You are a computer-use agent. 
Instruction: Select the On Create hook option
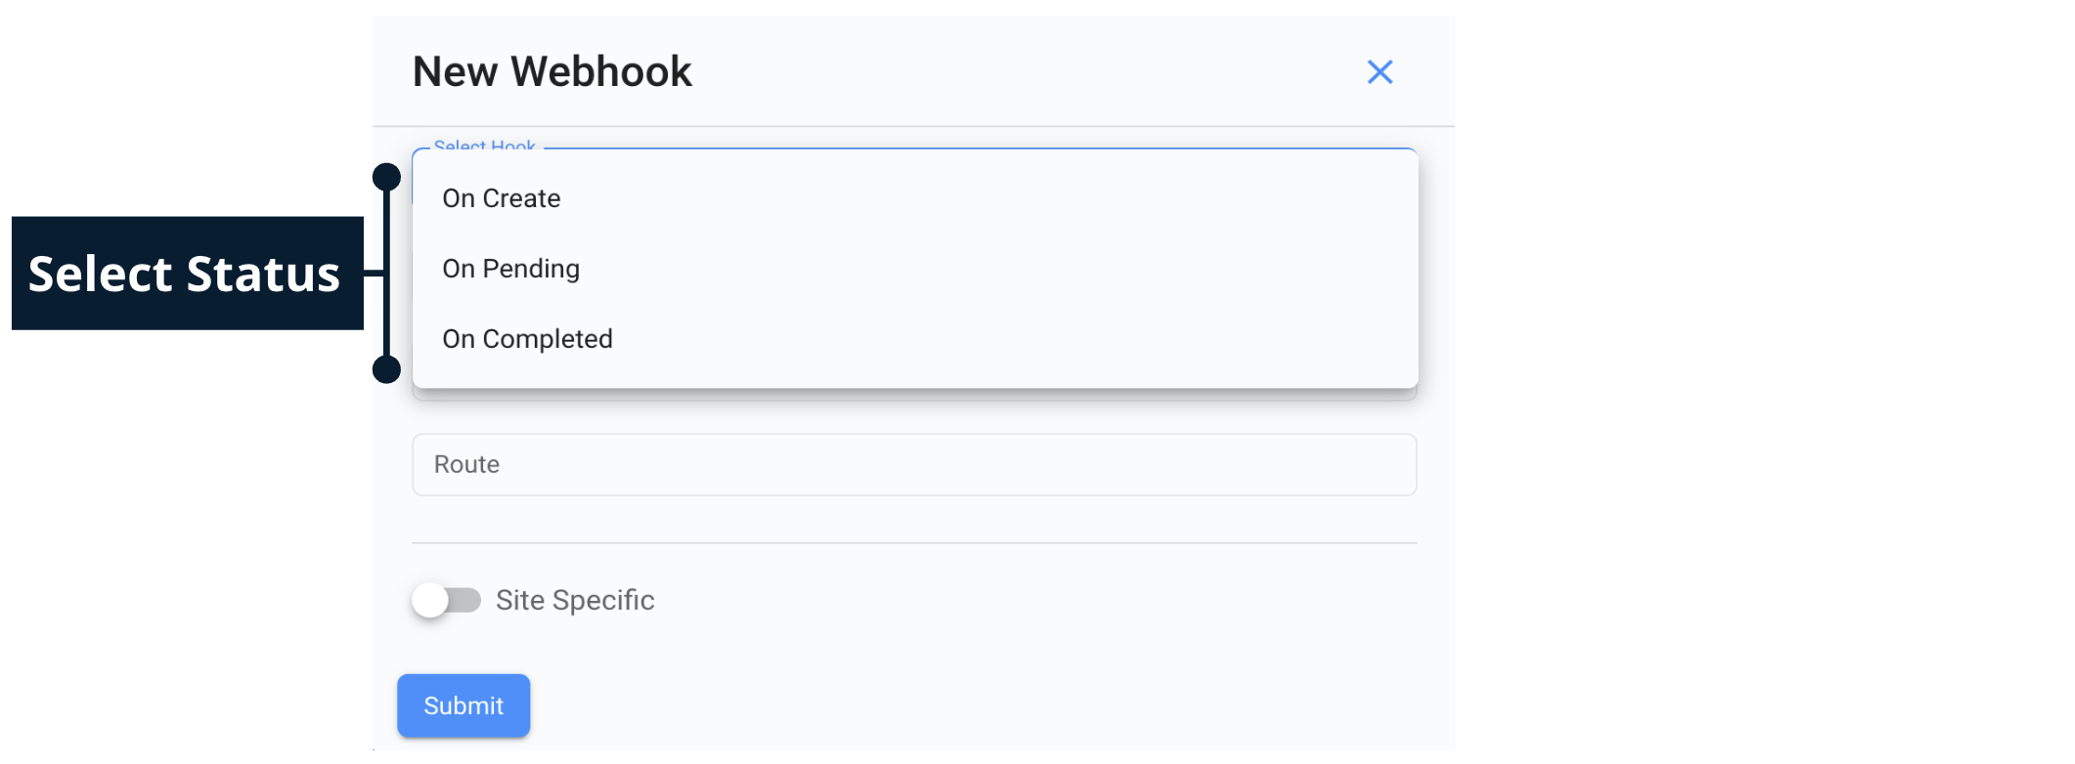(x=502, y=198)
